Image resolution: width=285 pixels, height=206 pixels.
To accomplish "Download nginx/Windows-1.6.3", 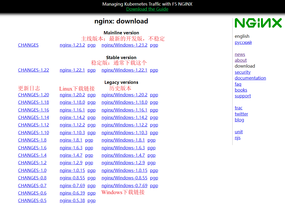I will (123, 148).
